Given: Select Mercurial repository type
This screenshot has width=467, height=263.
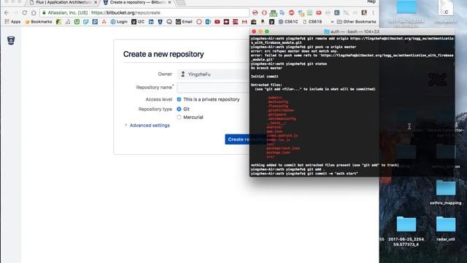Looking at the screenshot, I should coord(179,117).
